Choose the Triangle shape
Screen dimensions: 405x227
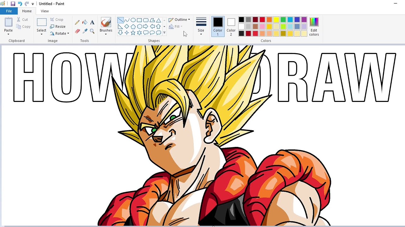pyautogui.click(x=158, y=20)
